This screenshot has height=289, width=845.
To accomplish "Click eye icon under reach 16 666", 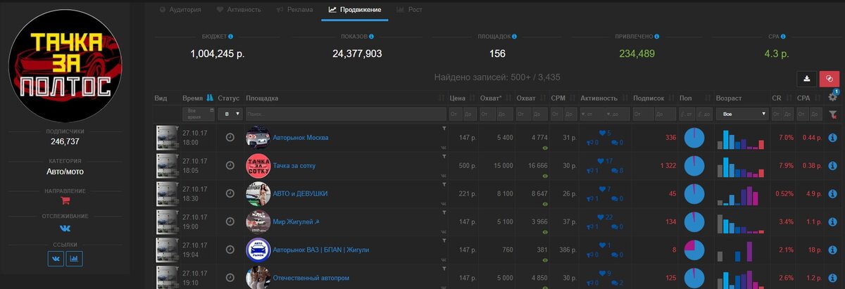I will point(544,176).
